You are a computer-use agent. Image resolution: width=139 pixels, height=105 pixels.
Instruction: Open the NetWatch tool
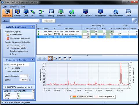pos(7,13)
